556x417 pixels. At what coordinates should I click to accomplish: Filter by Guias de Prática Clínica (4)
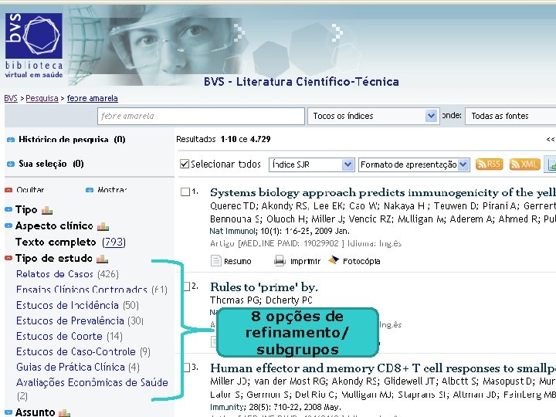tap(78, 367)
